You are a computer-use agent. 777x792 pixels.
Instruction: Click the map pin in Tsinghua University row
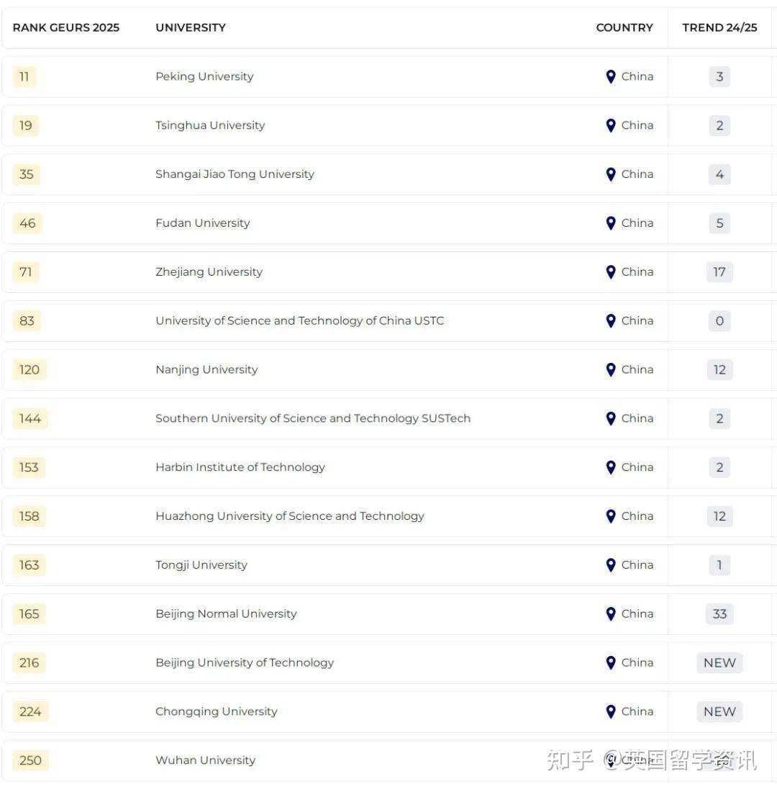click(611, 125)
